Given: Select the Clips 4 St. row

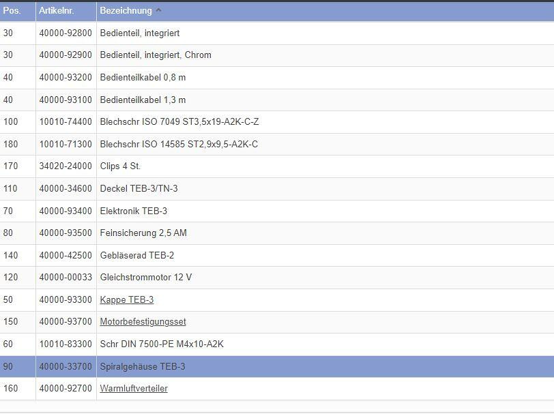Looking at the screenshot, I should click(x=121, y=166).
